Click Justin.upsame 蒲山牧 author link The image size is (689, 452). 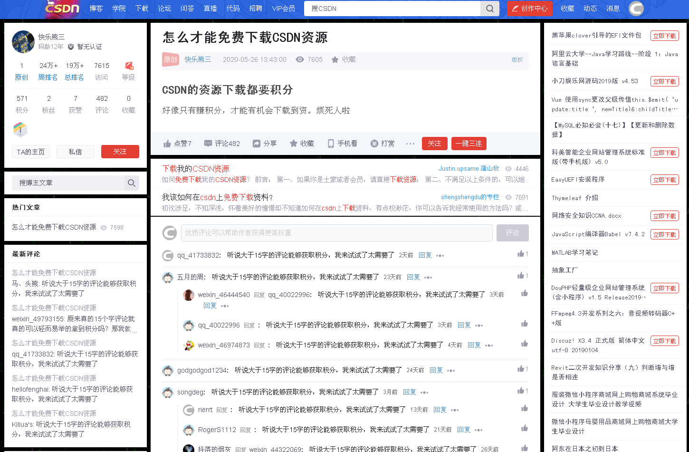pyautogui.click(x=469, y=168)
